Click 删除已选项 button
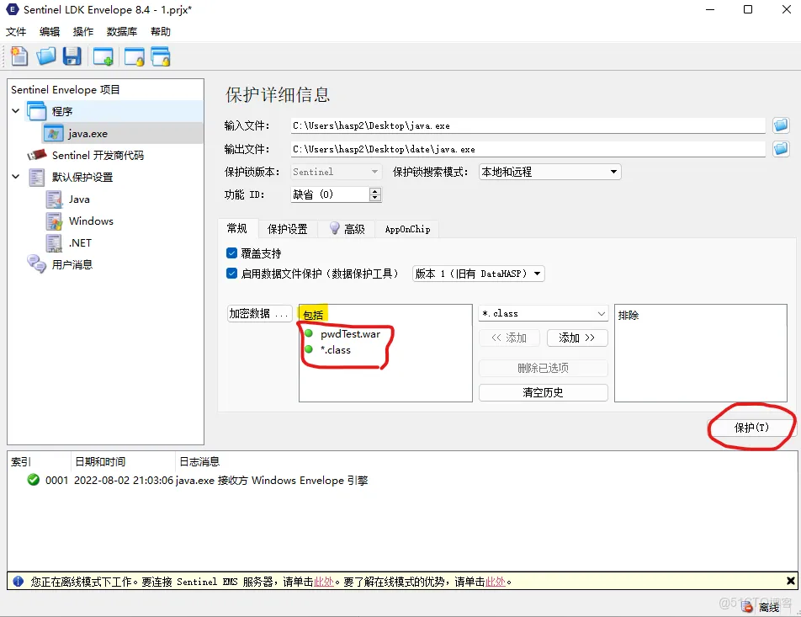801x617 pixels. [x=543, y=368]
